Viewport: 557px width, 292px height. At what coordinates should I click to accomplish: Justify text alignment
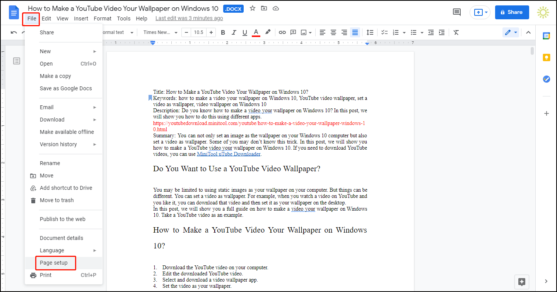(355, 32)
